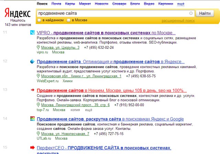Click phone number +7 (495) 727-75-15
This screenshot has width=220, height=154.
click(109, 134)
